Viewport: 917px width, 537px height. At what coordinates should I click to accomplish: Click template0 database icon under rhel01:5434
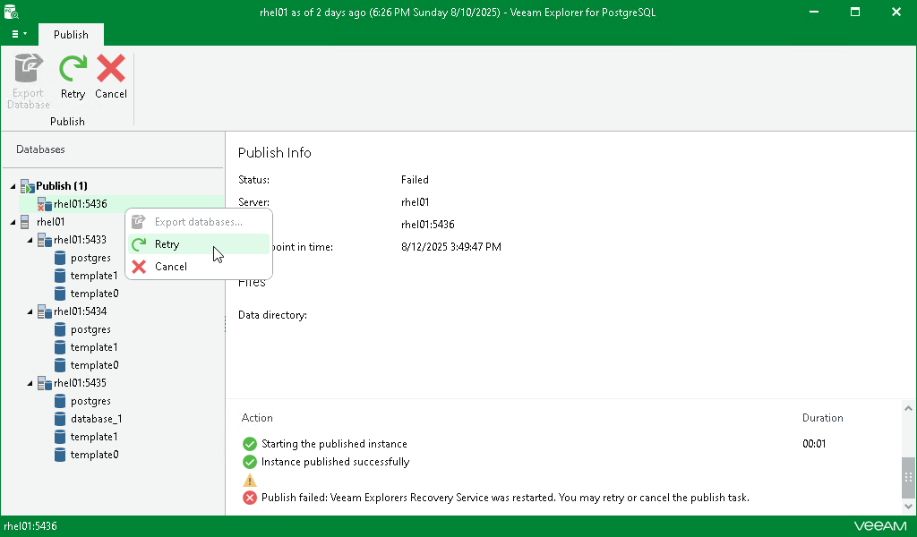60,365
